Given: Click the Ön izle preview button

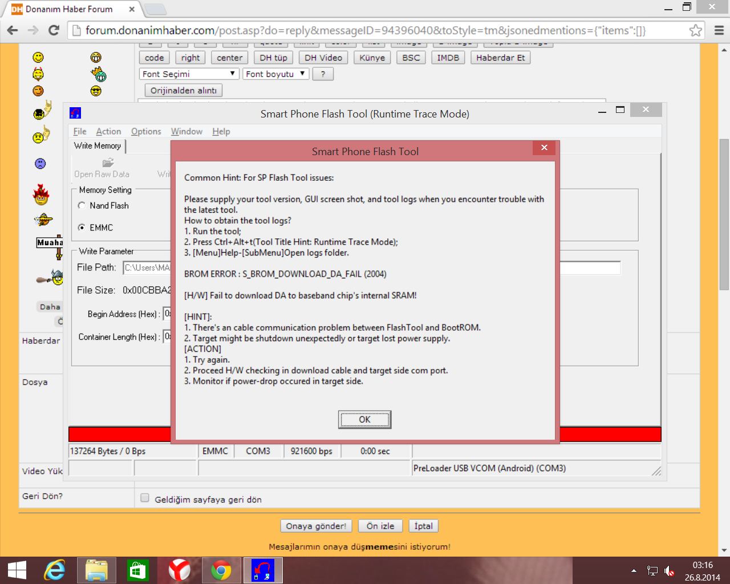Looking at the screenshot, I should pyautogui.click(x=380, y=526).
